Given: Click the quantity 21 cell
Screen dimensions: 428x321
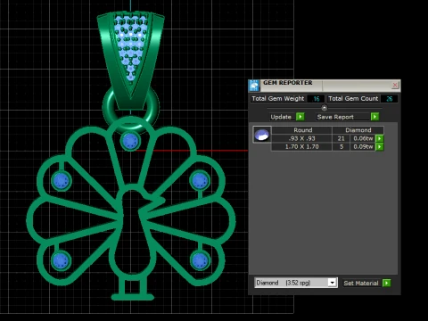Looking at the screenshot, I should (x=342, y=138).
